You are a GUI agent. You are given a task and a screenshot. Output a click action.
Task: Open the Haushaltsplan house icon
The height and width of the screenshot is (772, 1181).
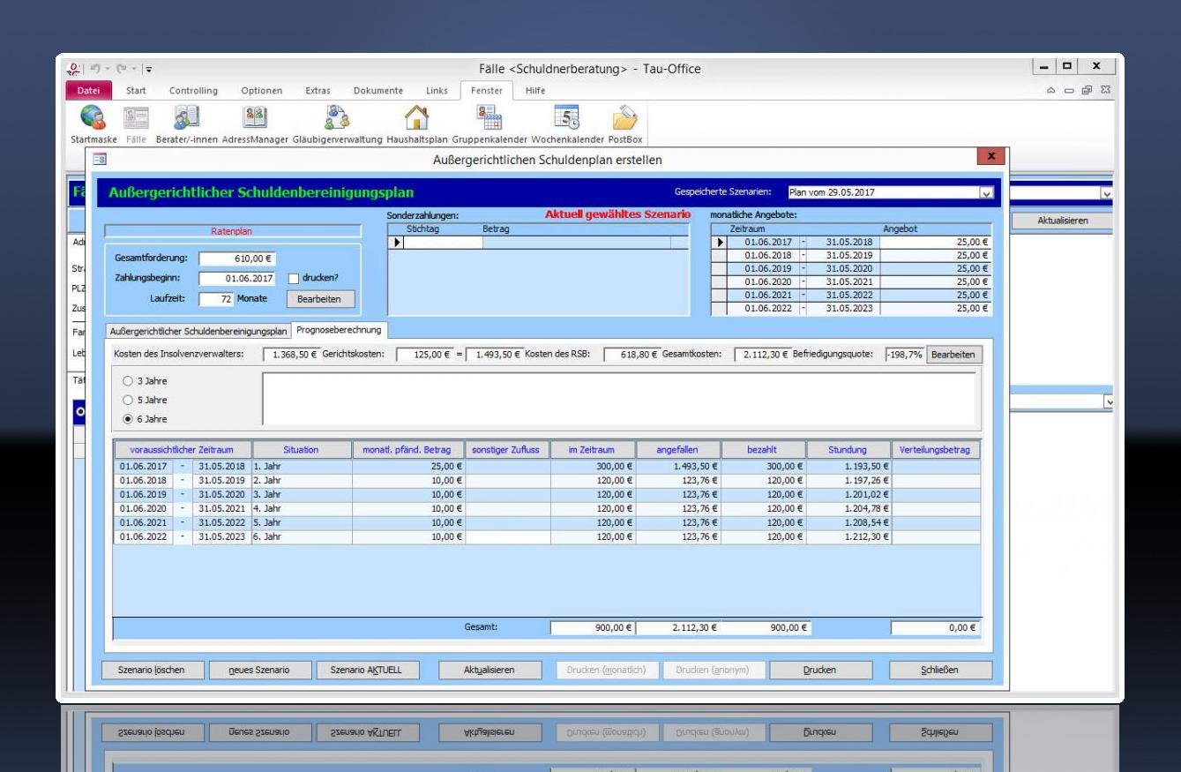pos(416,118)
